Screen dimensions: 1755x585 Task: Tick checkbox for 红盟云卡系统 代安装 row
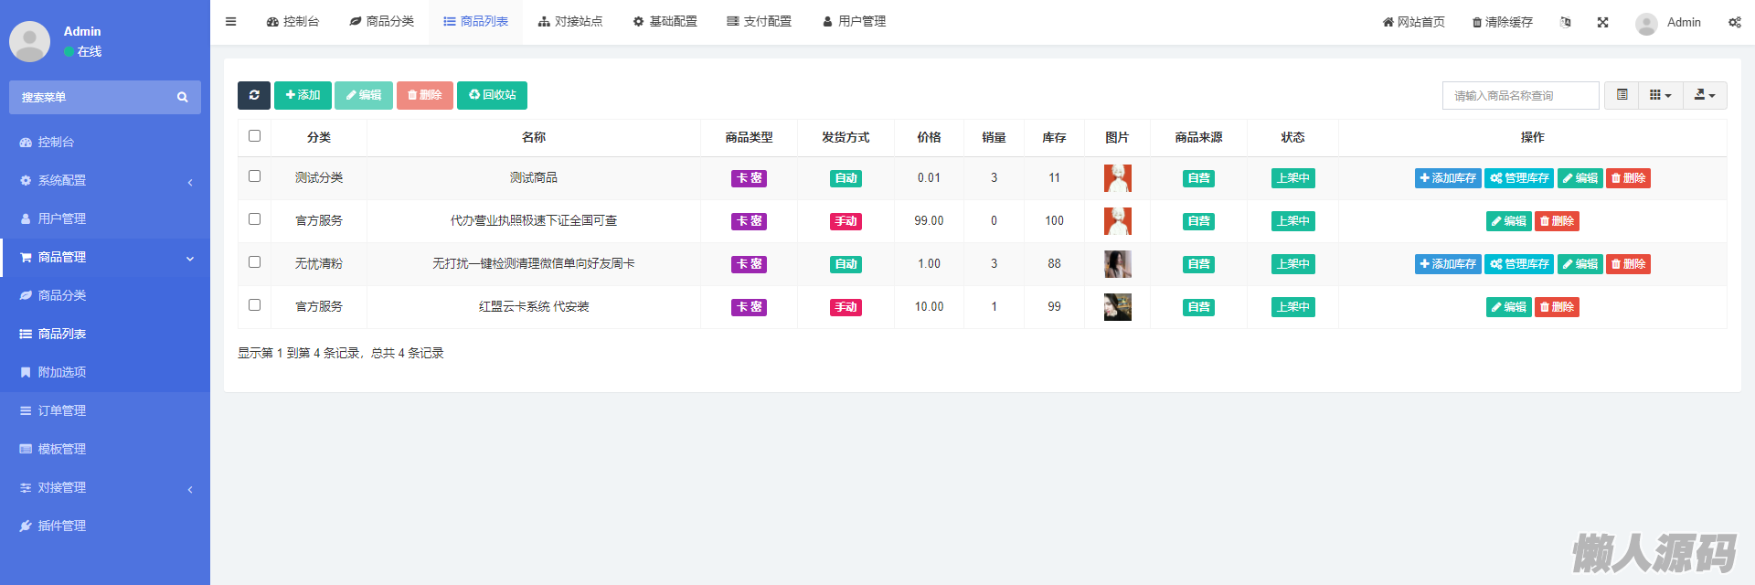(x=254, y=305)
